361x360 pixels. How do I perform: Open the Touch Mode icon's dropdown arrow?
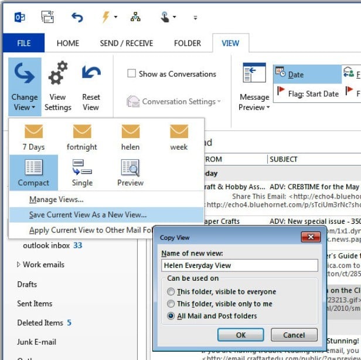(x=174, y=17)
